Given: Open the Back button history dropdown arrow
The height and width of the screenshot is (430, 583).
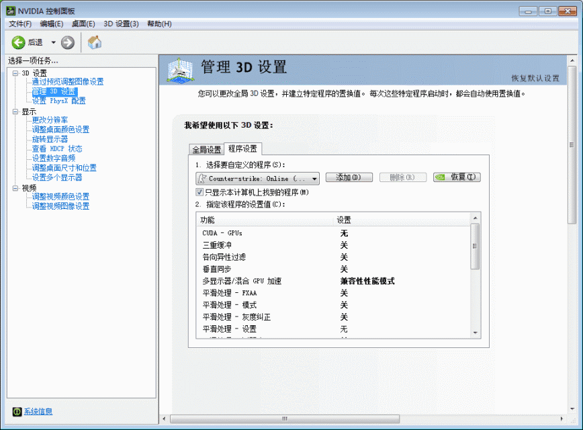Looking at the screenshot, I should point(53,42).
